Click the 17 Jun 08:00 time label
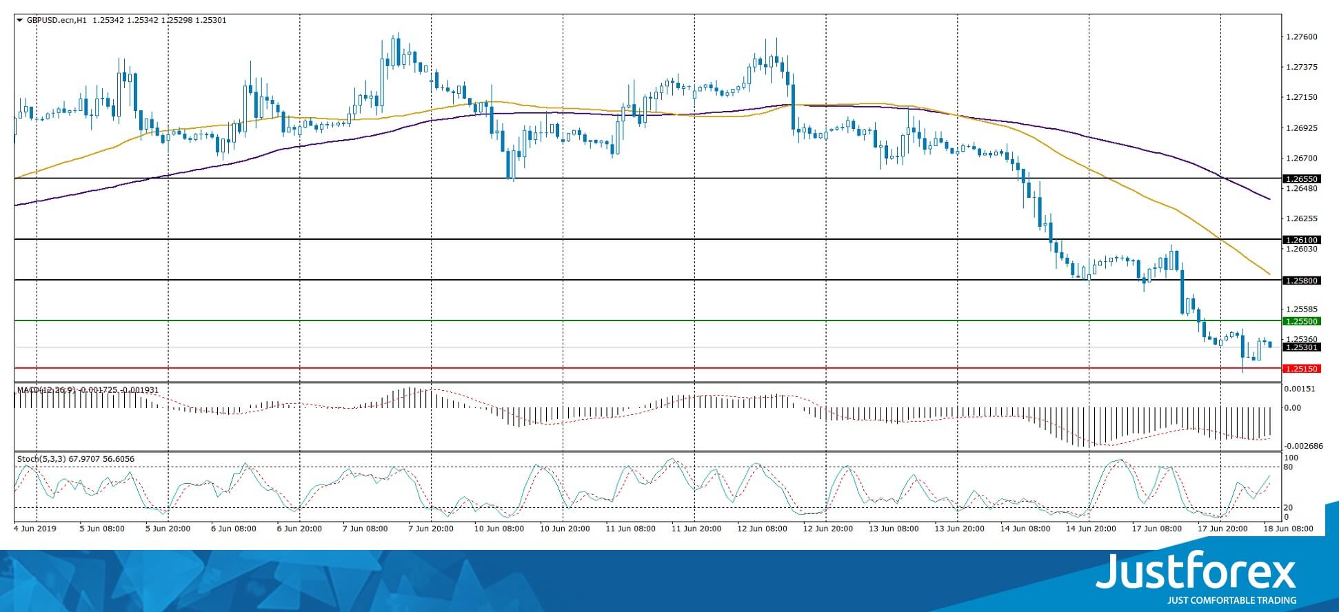The height and width of the screenshot is (612, 1339). point(1156,529)
